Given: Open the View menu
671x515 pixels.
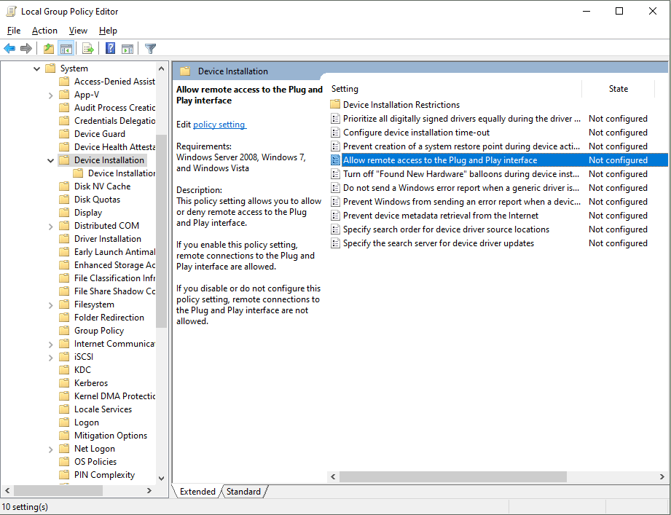Looking at the screenshot, I should [x=78, y=31].
